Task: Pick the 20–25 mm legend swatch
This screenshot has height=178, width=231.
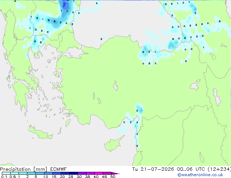Action: coord(65,173)
